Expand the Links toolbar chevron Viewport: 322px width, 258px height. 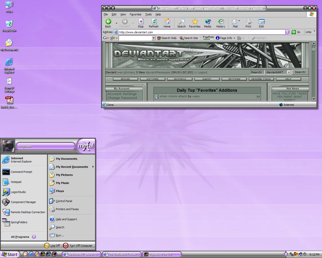pyautogui.click(x=314, y=31)
